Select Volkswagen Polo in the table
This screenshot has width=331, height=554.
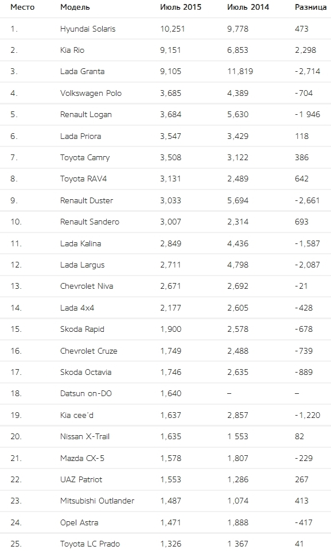(91, 93)
